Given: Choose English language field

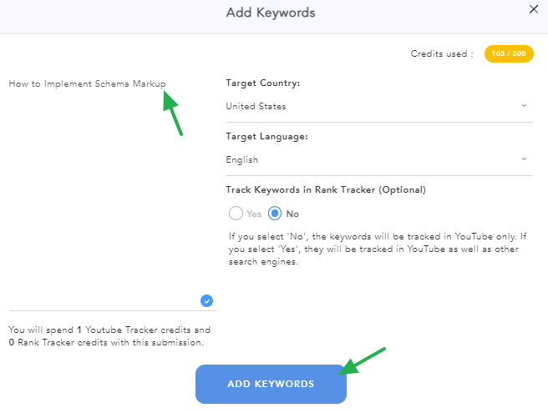Looking at the screenshot, I should (379, 159).
